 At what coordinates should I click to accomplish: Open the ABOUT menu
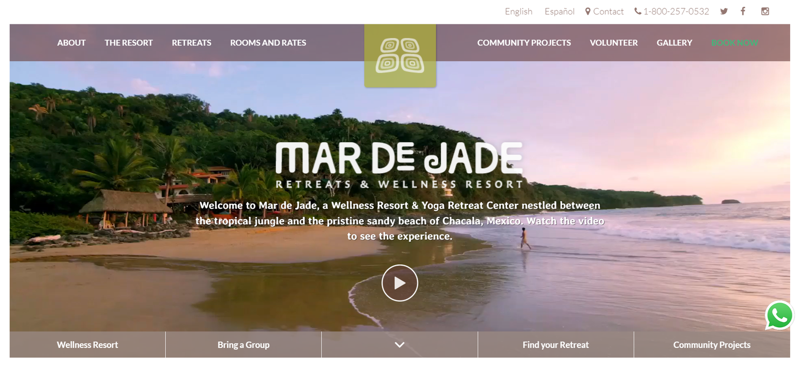tap(71, 43)
